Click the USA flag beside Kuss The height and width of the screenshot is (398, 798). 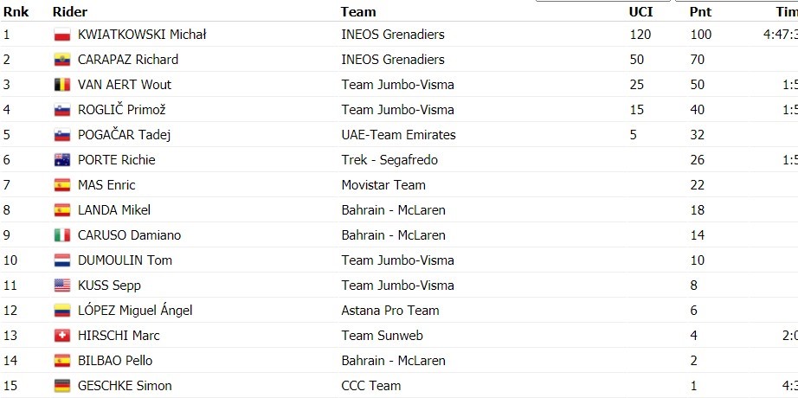(62, 285)
